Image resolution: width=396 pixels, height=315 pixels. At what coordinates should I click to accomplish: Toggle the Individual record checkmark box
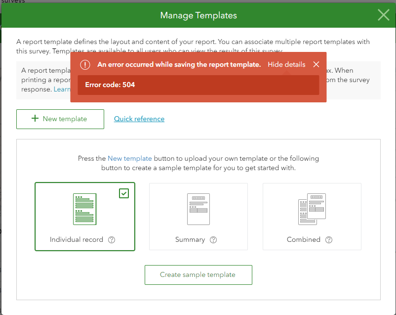coord(124,193)
